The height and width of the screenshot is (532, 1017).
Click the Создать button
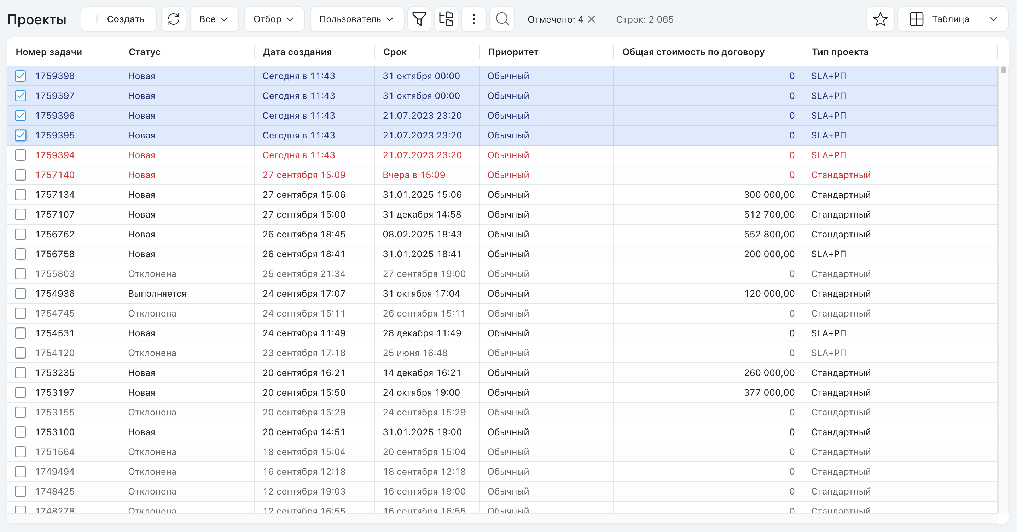(118, 19)
